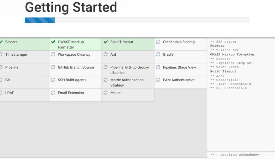The height and width of the screenshot is (160, 275).
Task: Click the pending icon beside Mailer
Action: point(105,93)
